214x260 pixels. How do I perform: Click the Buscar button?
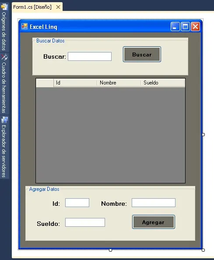pyautogui.click(x=142, y=54)
